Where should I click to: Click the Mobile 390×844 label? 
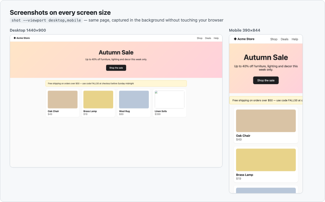pos(245,30)
